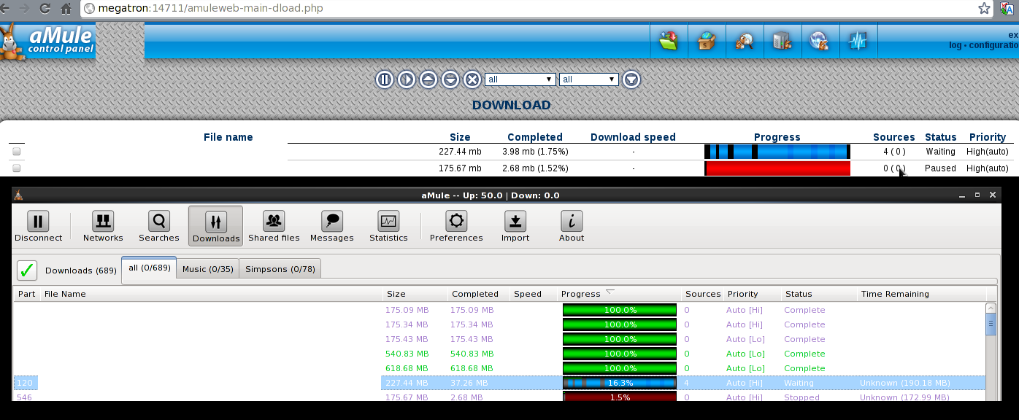Viewport: 1019px width, 420px height.
Task: Tick the checkbox for the 175.67 mb download
Action: point(17,168)
